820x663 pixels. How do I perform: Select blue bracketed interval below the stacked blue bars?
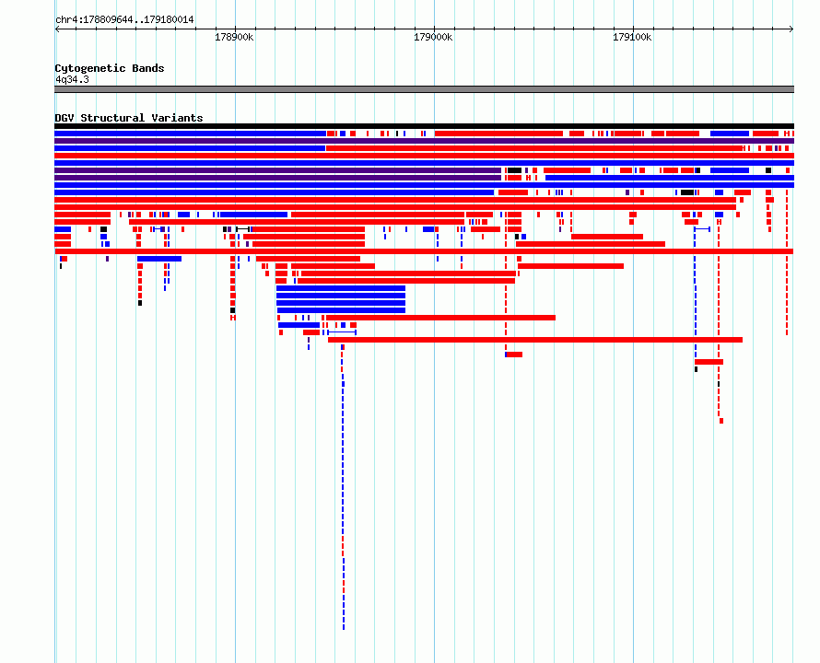pos(342,332)
